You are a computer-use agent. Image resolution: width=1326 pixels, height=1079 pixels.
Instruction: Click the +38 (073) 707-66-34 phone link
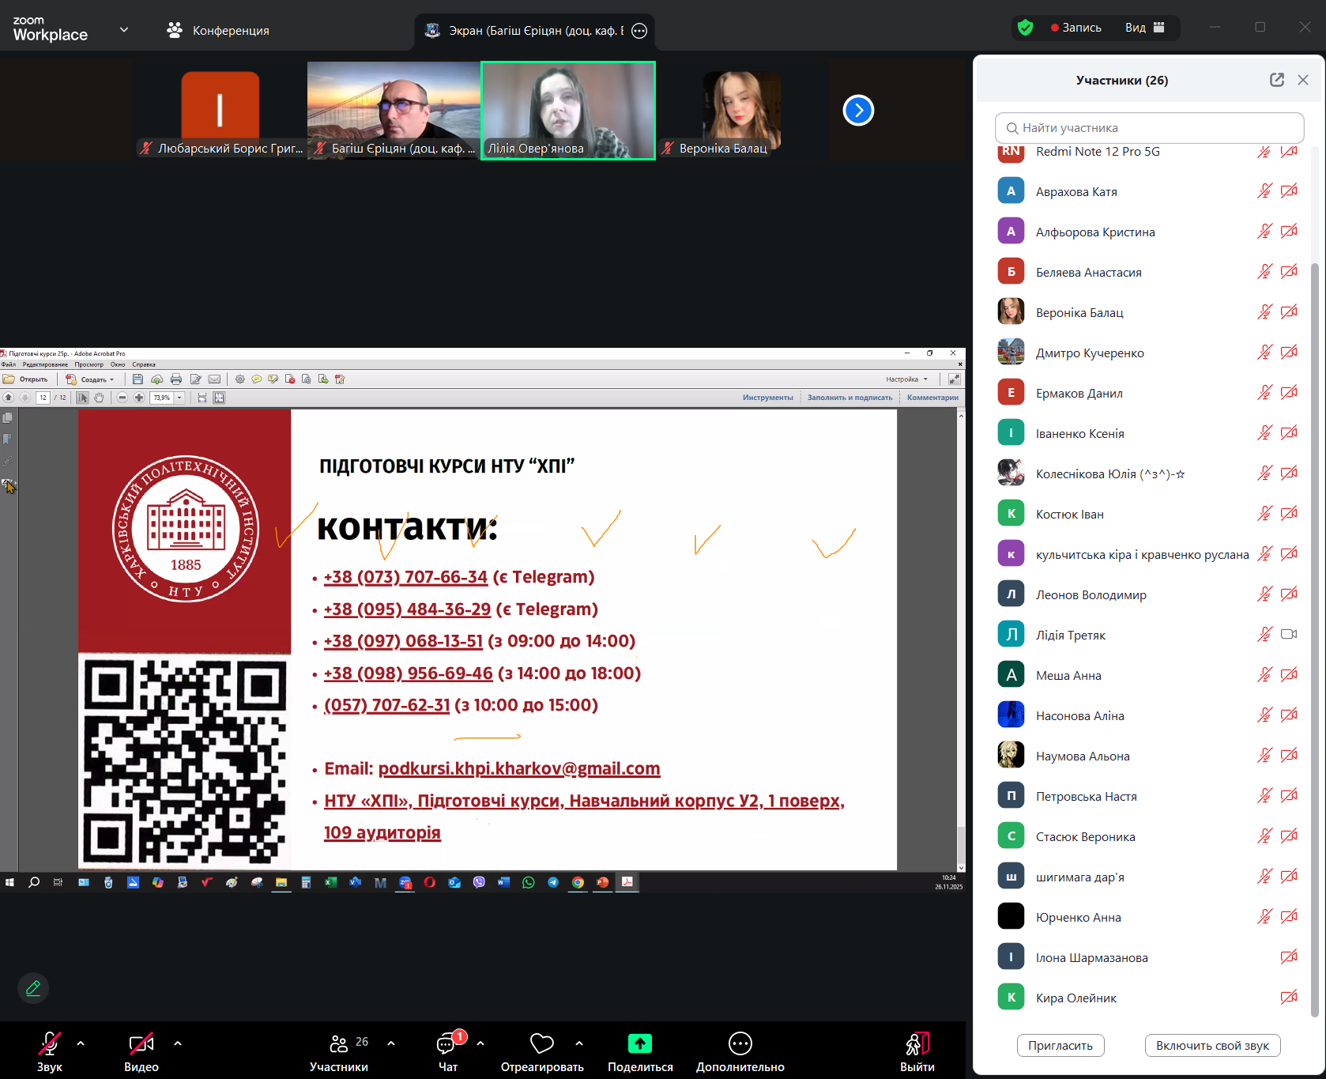(405, 577)
